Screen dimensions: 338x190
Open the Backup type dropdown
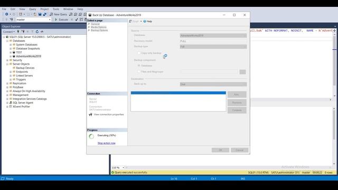point(213,46)
